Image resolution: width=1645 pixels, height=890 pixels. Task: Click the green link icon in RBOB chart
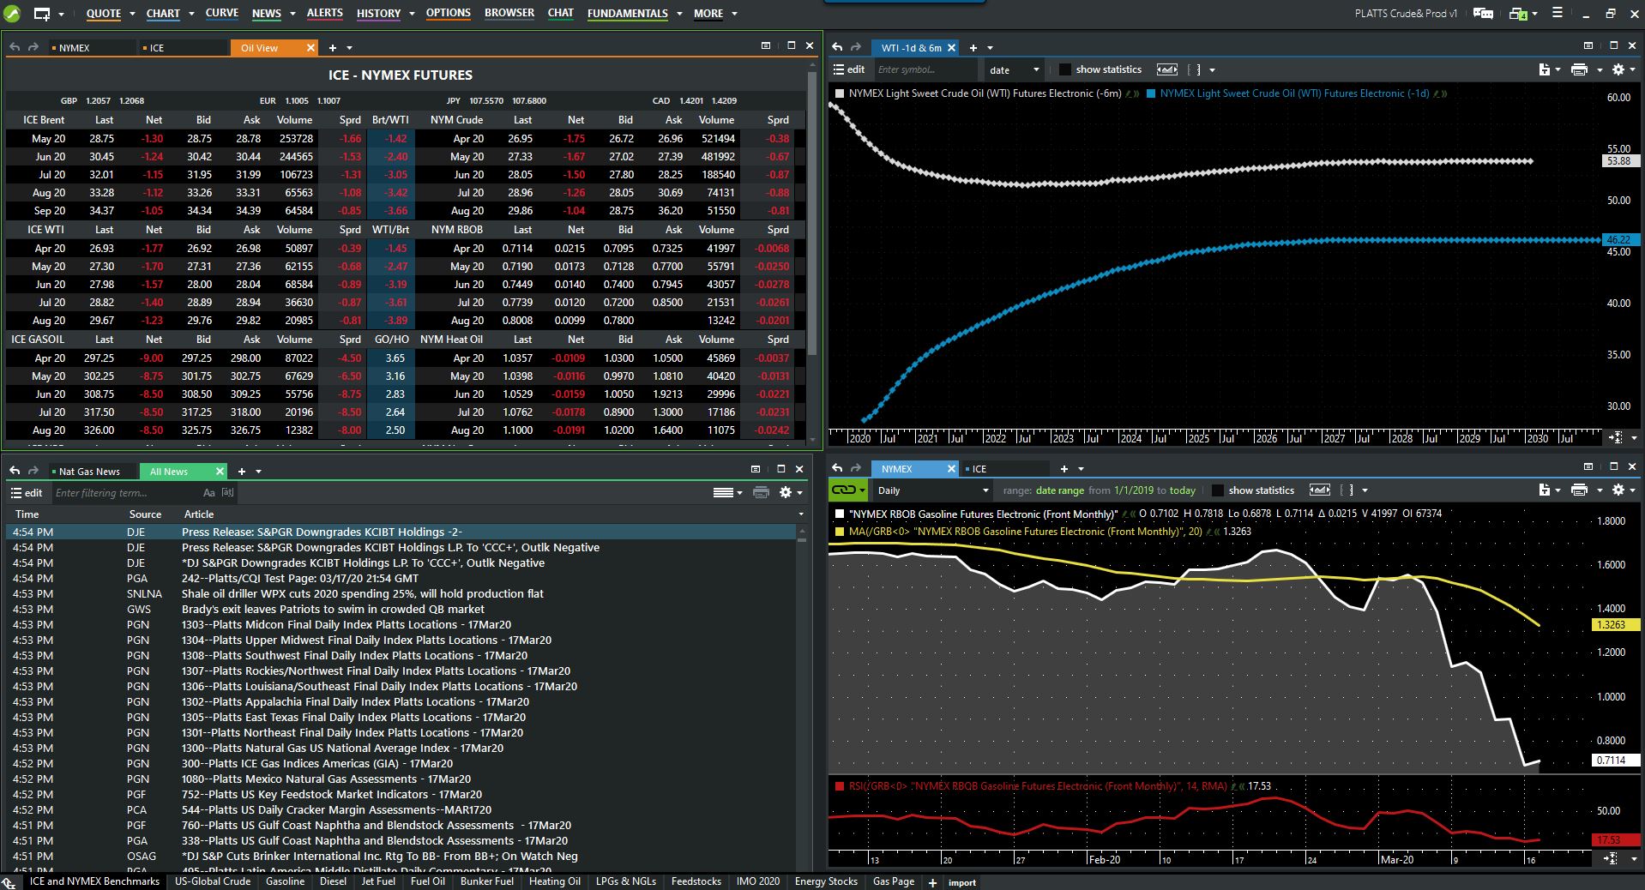tap(845, 490)
